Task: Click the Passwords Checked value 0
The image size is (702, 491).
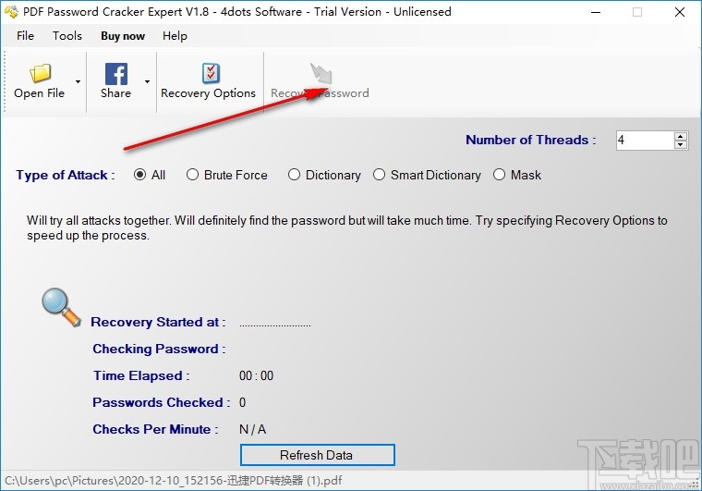Action: 242,402
